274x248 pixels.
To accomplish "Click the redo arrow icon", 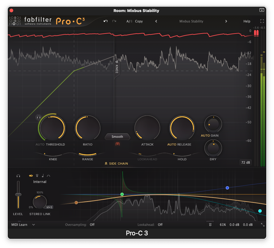I will coord(114,21).
